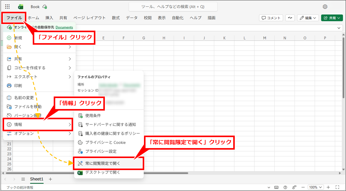
Task: Zoom in with the plus button
Action: coord(328,187)
